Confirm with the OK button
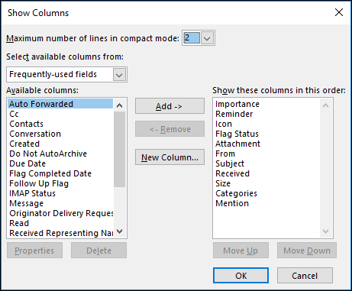Viewport: 352px width, 291px height. coord(241,276)
